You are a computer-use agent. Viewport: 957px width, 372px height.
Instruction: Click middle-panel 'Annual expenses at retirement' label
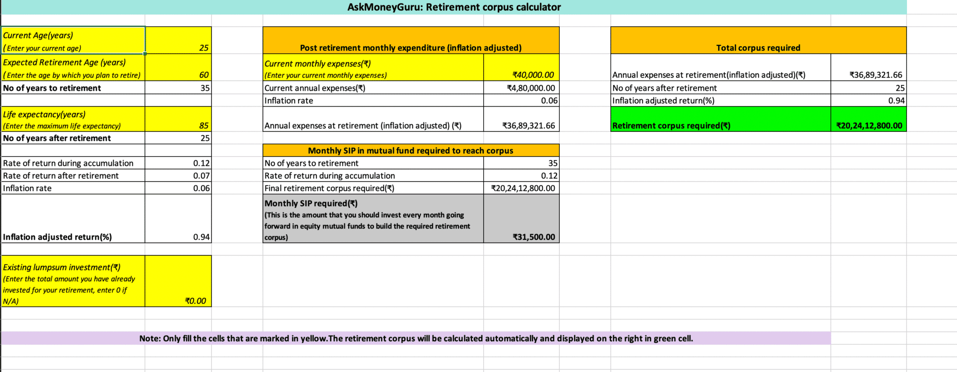373,119
